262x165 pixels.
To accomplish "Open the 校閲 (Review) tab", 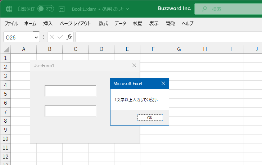I will (138, 23).
